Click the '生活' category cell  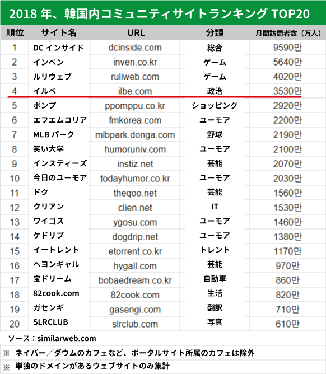tap(215, 293)
